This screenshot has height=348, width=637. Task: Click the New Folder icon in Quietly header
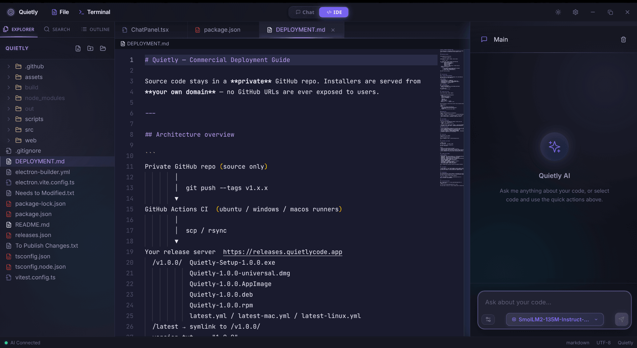[90, 48]
